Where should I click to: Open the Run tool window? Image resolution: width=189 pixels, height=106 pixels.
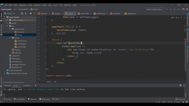coord(8,99)
